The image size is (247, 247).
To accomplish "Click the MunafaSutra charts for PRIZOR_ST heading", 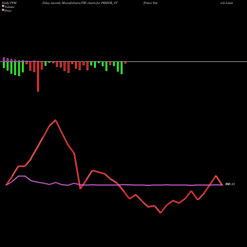I will click(80, 3).
